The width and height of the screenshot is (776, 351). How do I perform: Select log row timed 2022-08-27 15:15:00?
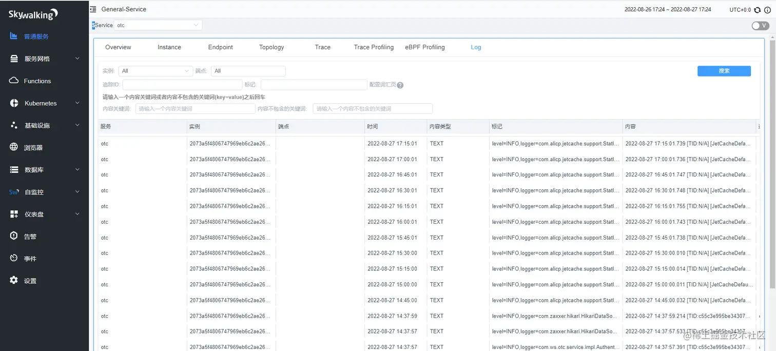[429, 269]
